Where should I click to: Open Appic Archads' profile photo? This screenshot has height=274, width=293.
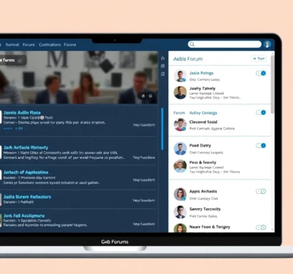pos(180,195)
